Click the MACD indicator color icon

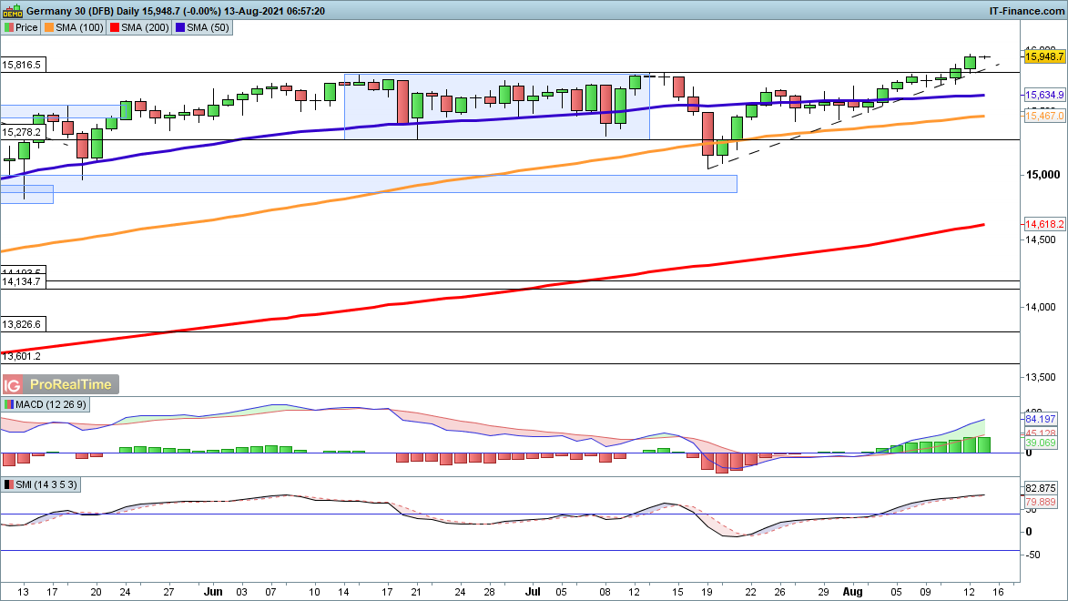(x=9, y=403)
